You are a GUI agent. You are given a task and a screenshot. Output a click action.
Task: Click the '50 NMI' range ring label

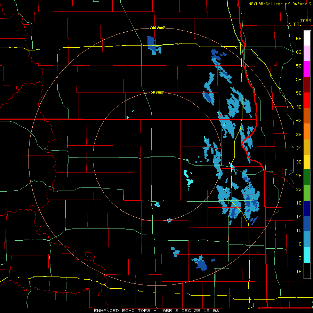(157, 92)
